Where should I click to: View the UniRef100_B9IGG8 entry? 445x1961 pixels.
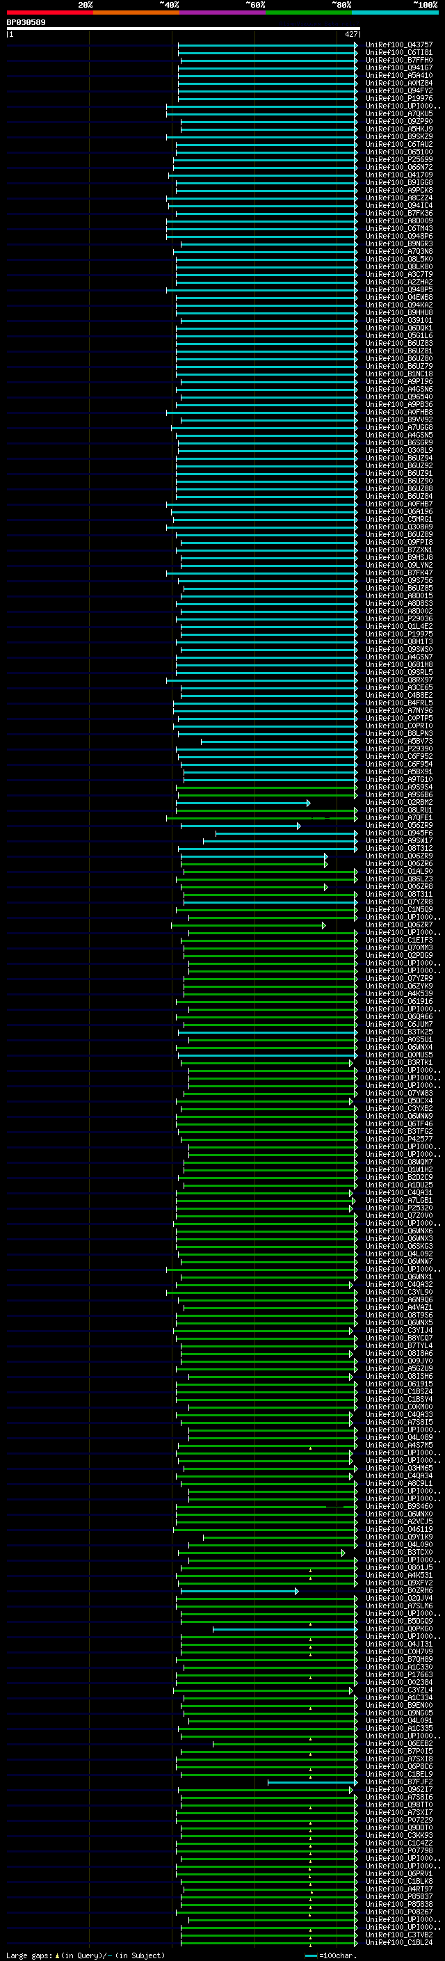[398, 183]
